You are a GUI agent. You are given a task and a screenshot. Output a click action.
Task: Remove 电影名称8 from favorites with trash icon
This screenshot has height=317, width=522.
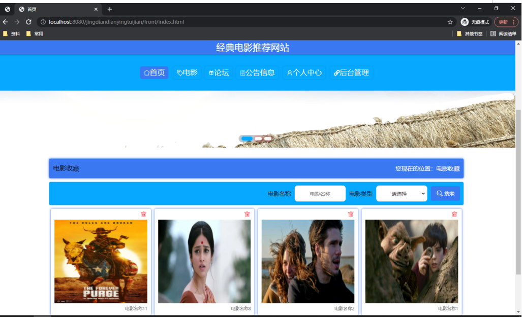coord(247,214)
